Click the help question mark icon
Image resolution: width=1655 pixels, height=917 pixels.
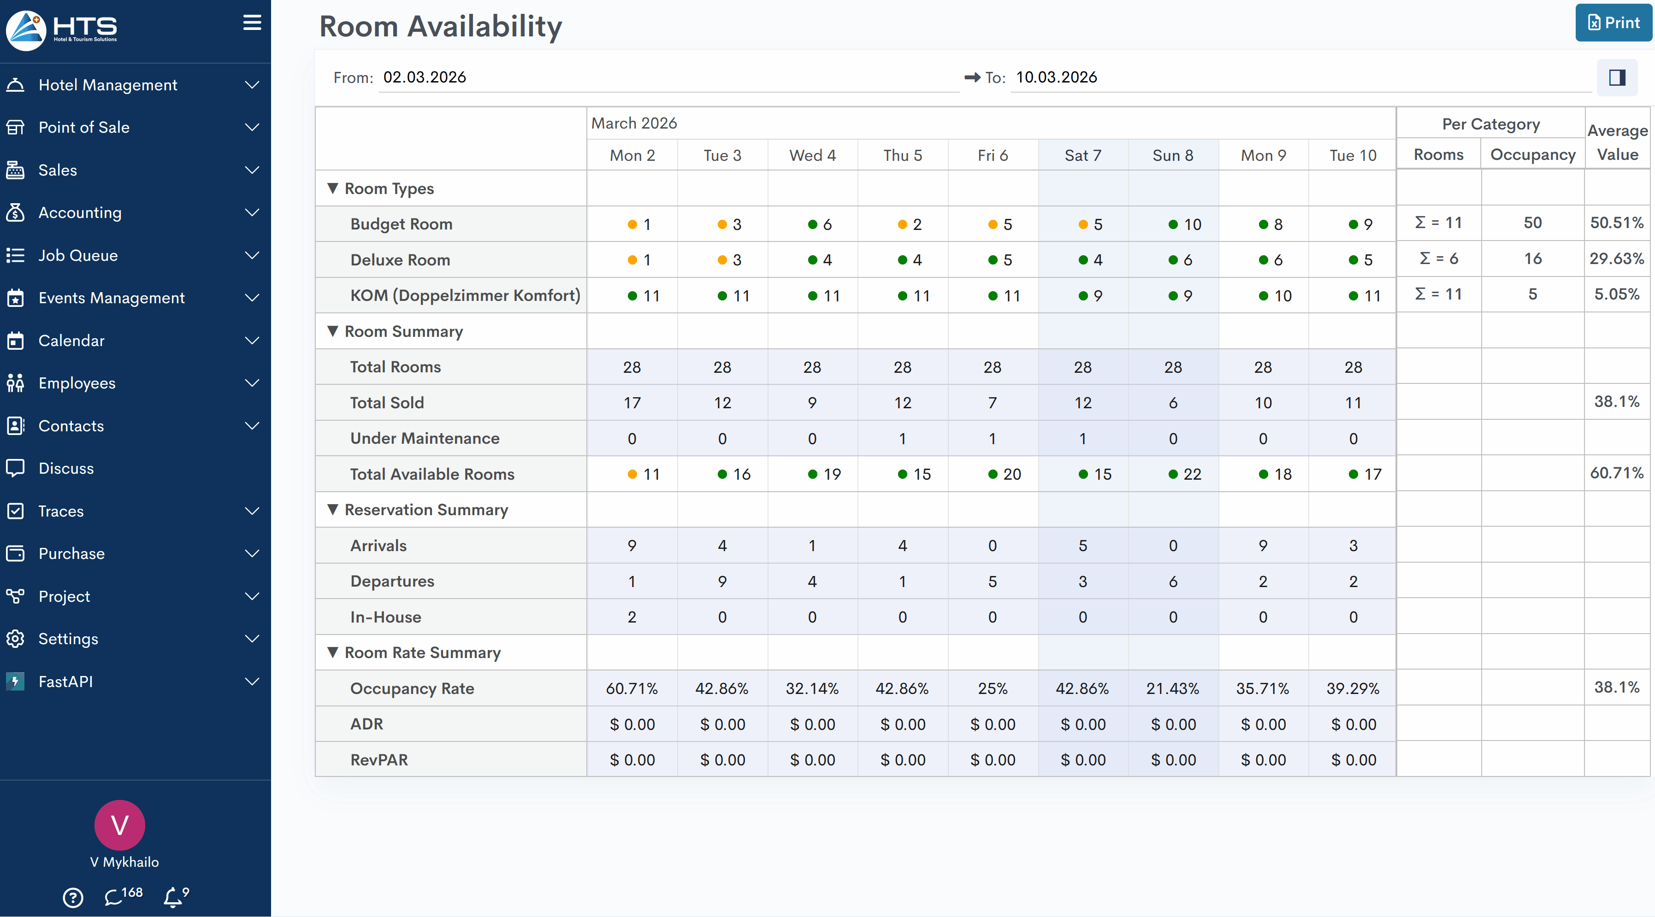point(73,897)
